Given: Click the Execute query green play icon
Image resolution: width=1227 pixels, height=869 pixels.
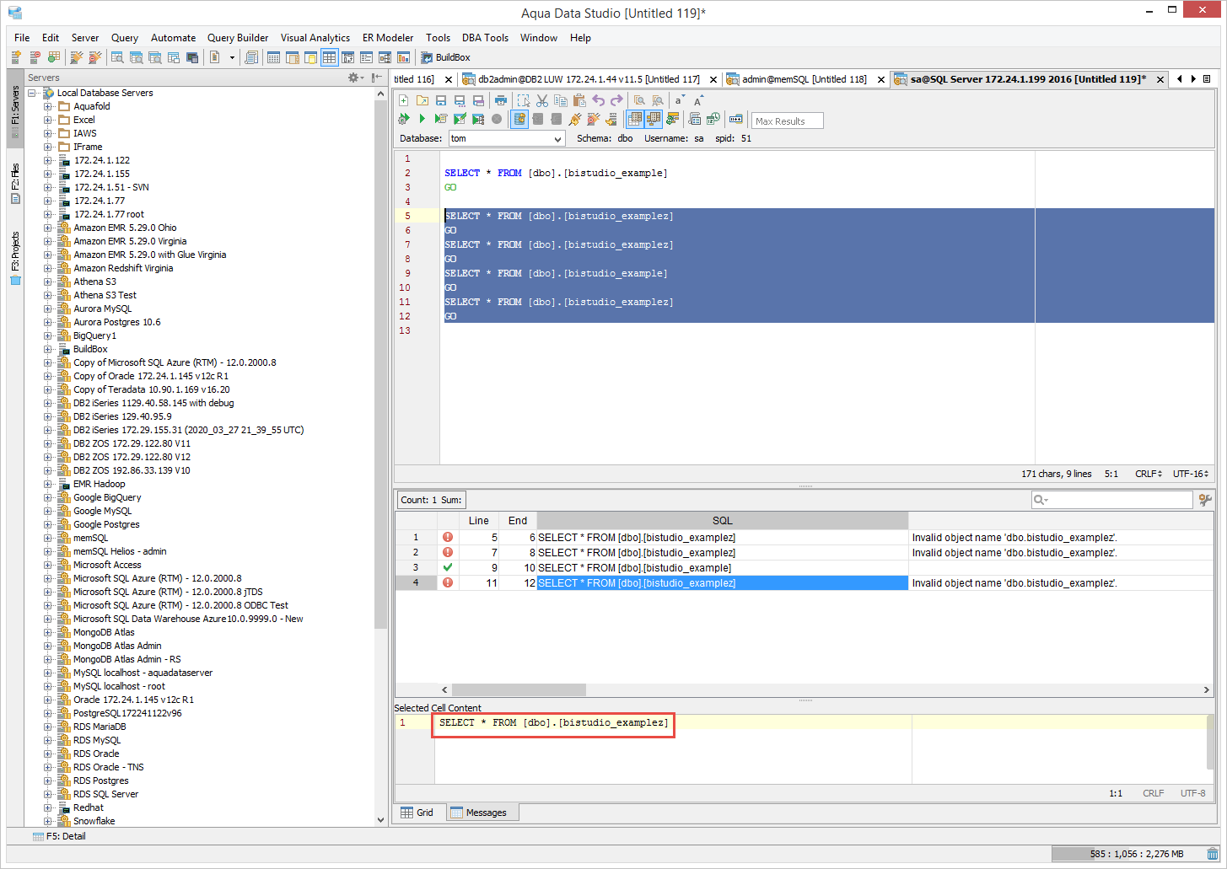Looking at the screenshot, I should 422,119.
